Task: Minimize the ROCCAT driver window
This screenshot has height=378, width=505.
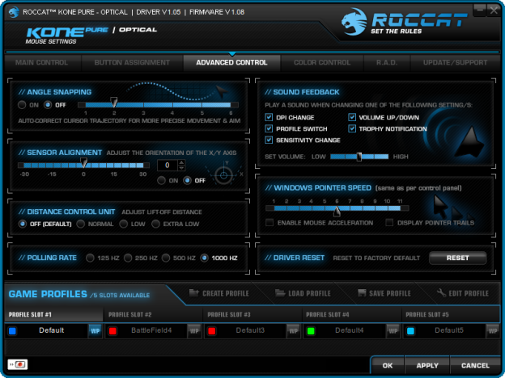Action: 479,10
